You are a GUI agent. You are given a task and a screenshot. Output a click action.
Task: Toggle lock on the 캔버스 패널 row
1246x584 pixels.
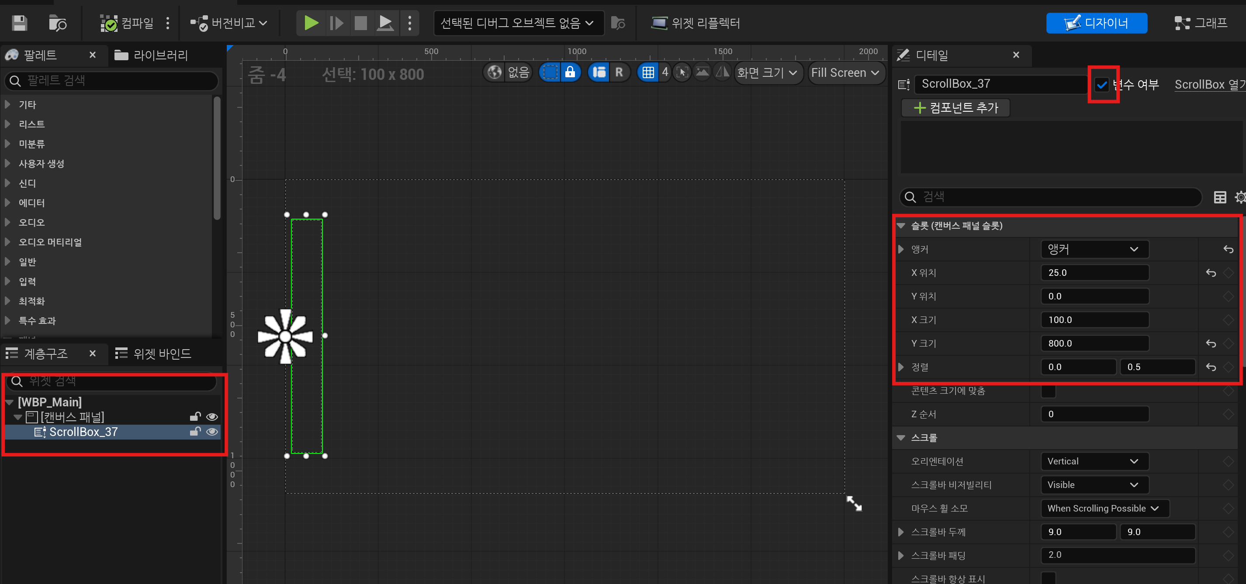click(x=195, y=417)
